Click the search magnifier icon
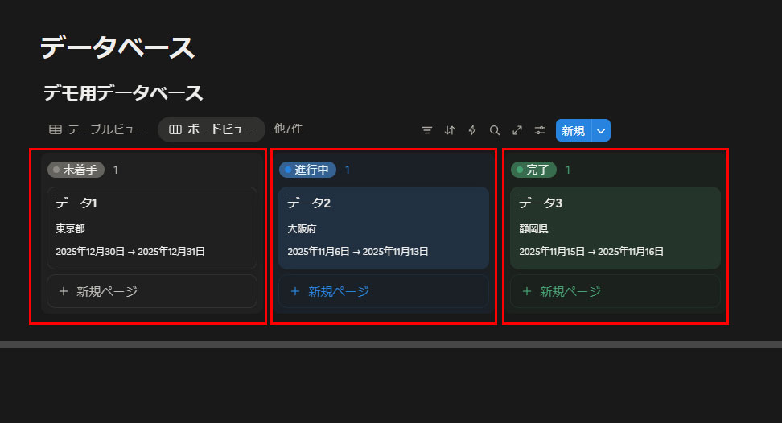782x423 pixels. 495,130
